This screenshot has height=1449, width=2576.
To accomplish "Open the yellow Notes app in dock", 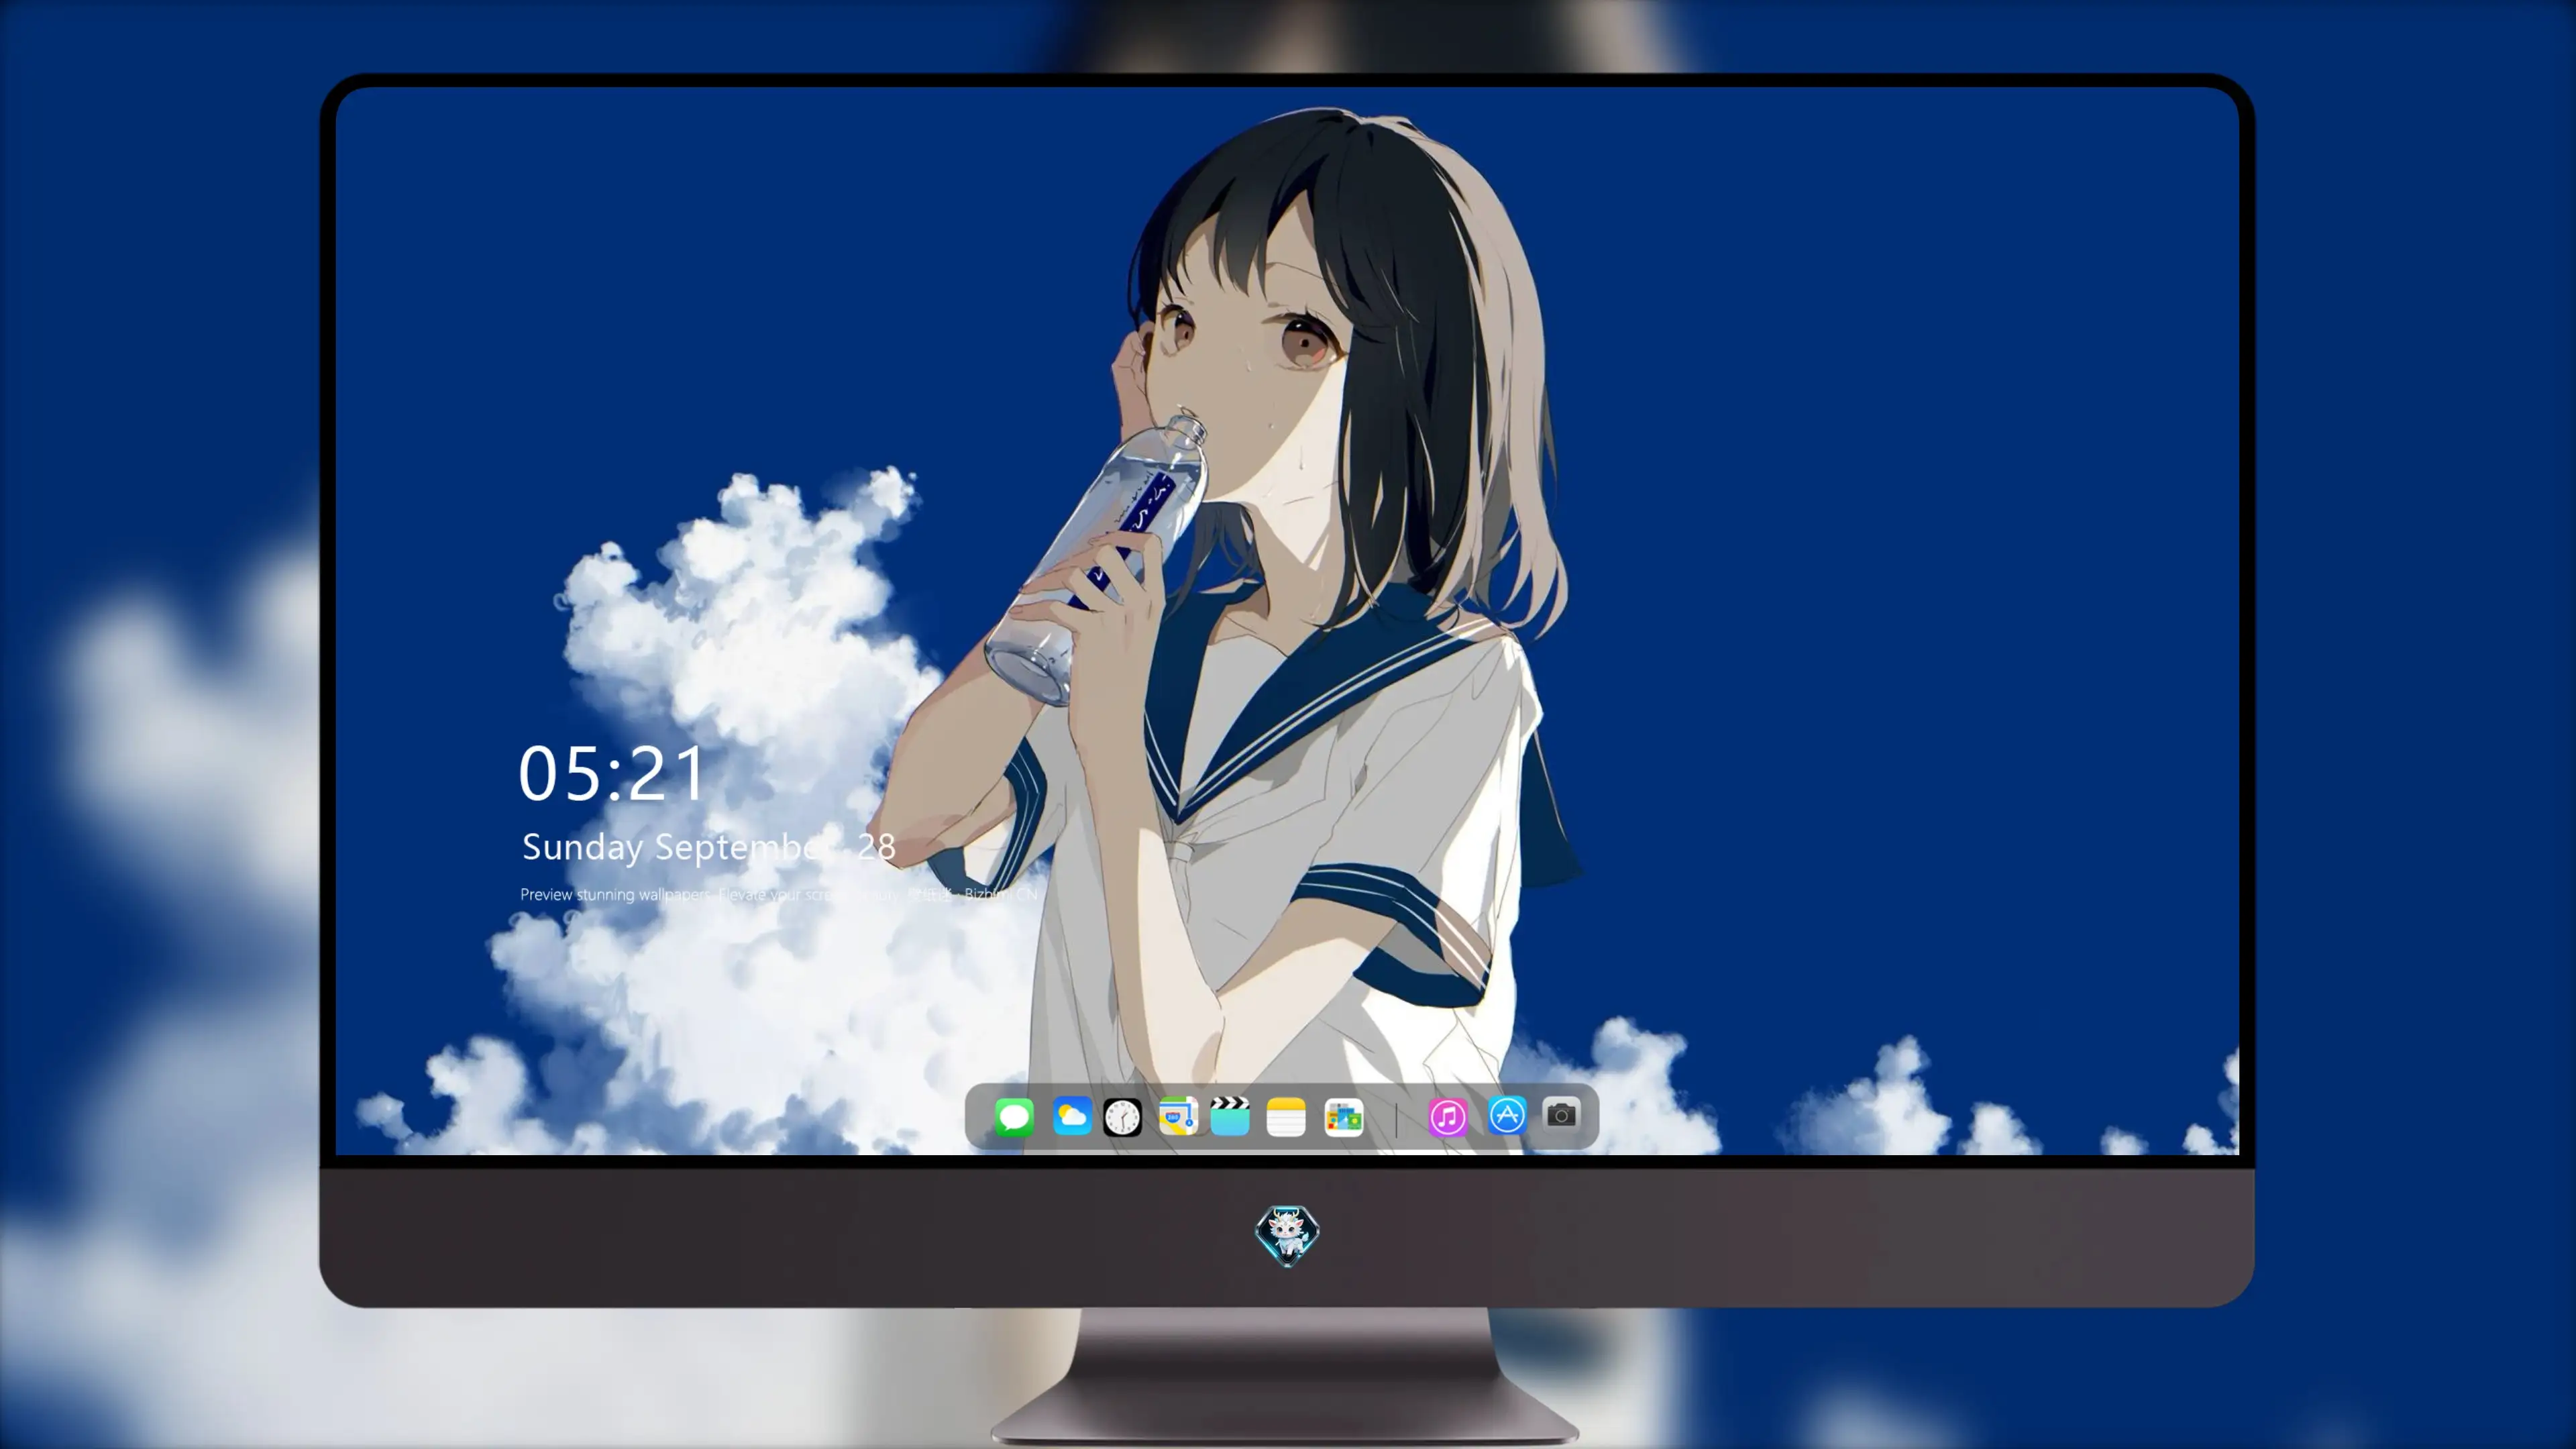I will pos(1286,1117).
